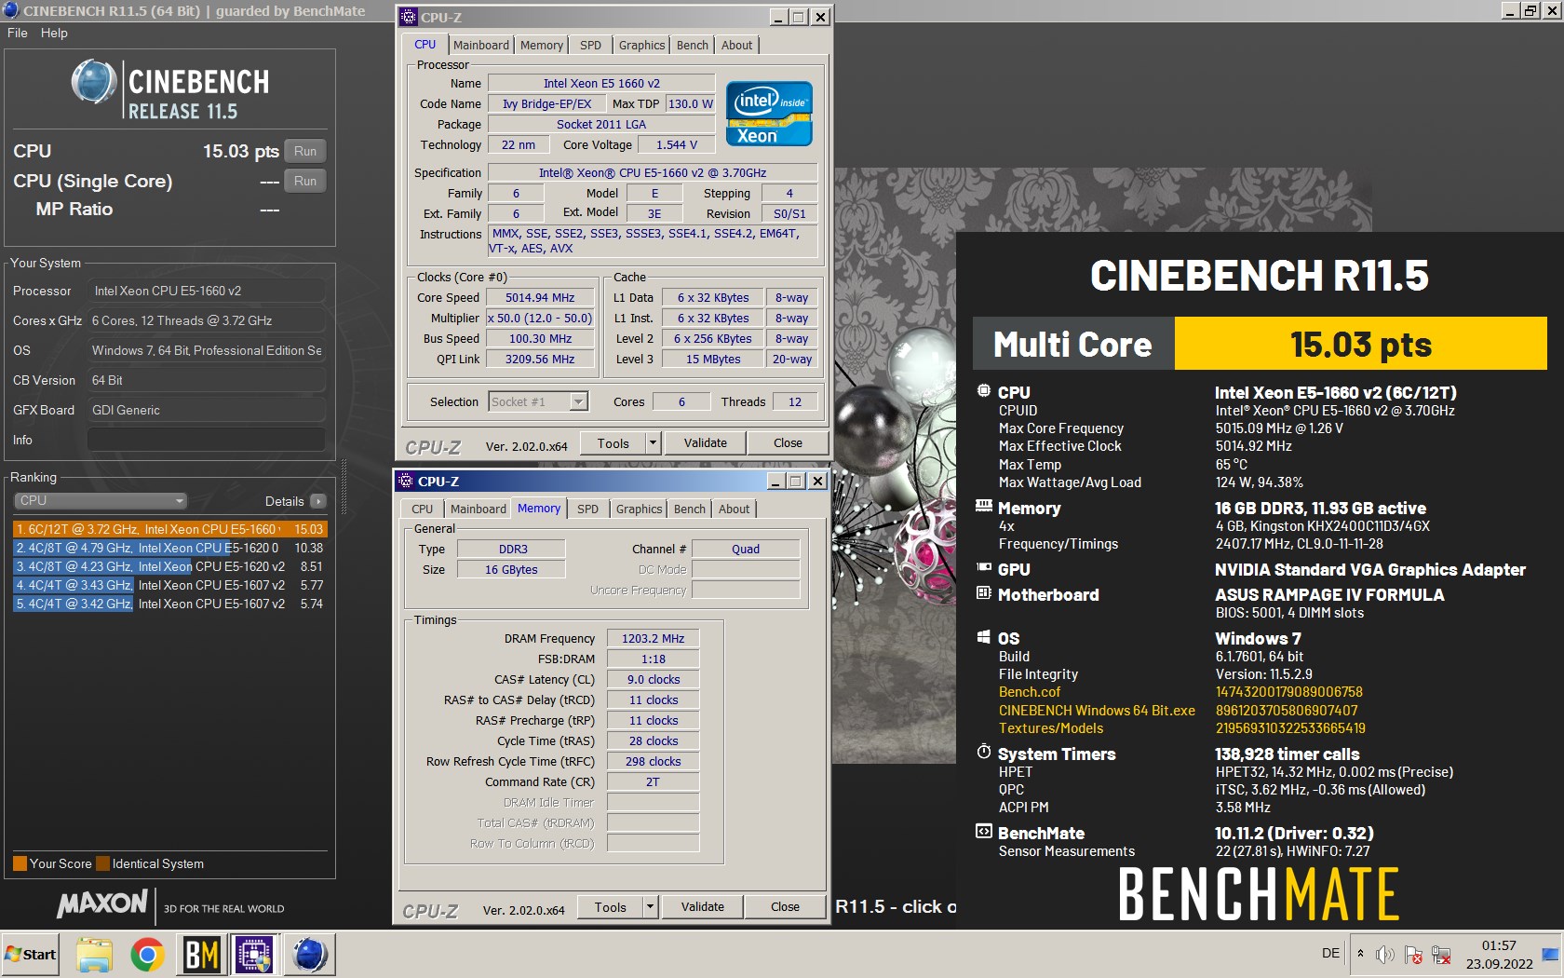Image resolution: width=1564 pixels, height=978 pixels.
Task: Open the Cinebench File menu
Action: click(18, 33)
